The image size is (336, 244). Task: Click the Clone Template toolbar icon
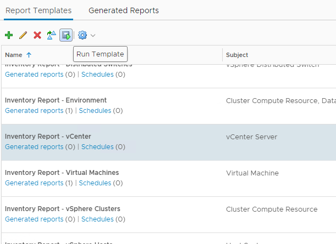[52, 35]
